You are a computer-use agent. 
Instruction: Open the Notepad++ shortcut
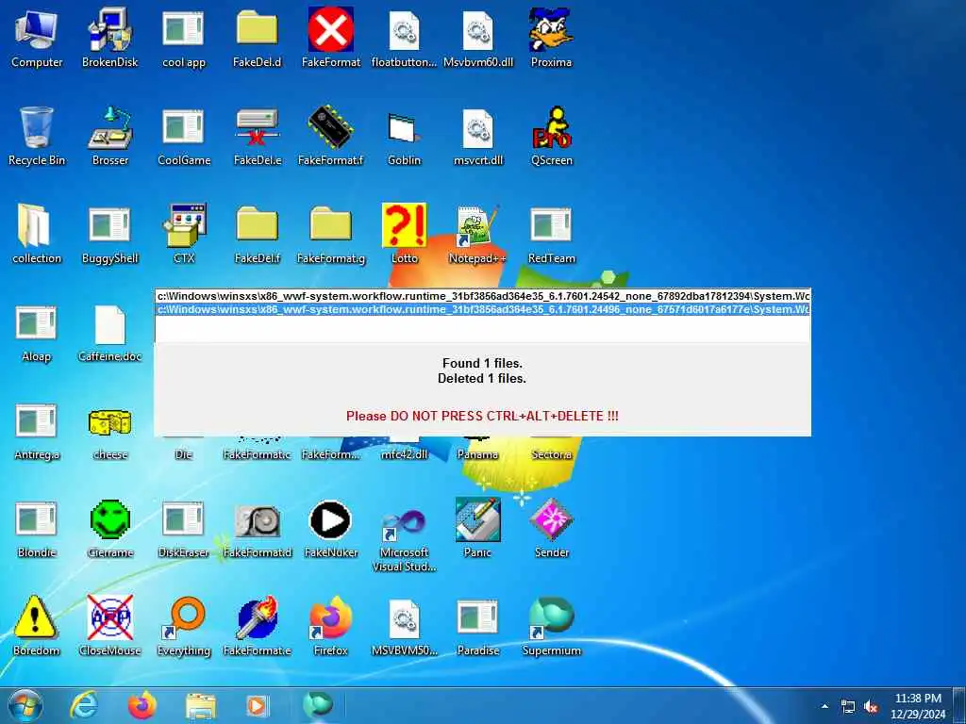tap(478, 234)
